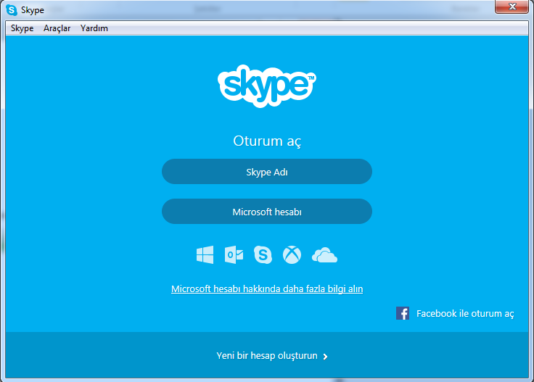Click the Skype icon in title bar

pyautogui.click(x=12, y=10)
